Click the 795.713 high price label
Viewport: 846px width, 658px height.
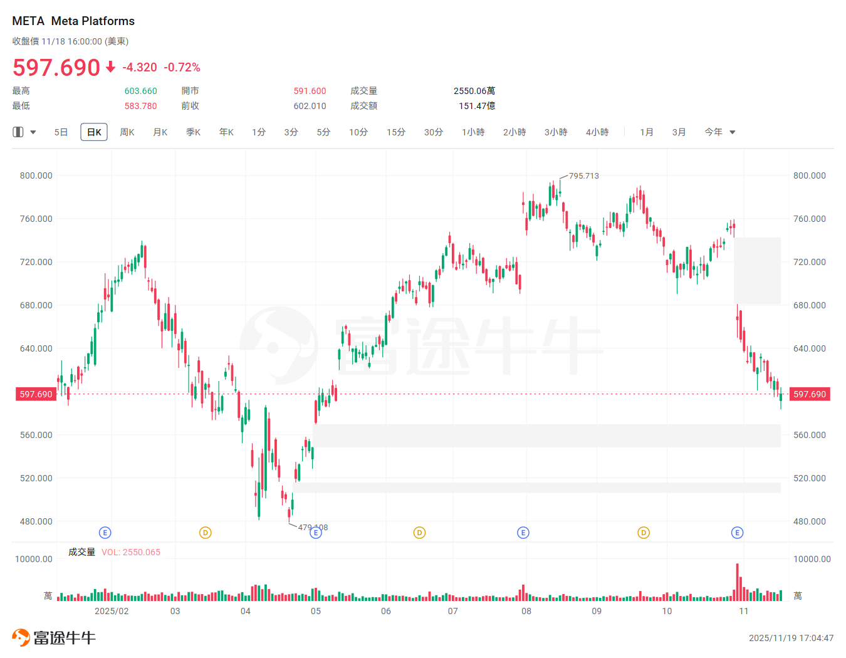(x=583, y=176)
